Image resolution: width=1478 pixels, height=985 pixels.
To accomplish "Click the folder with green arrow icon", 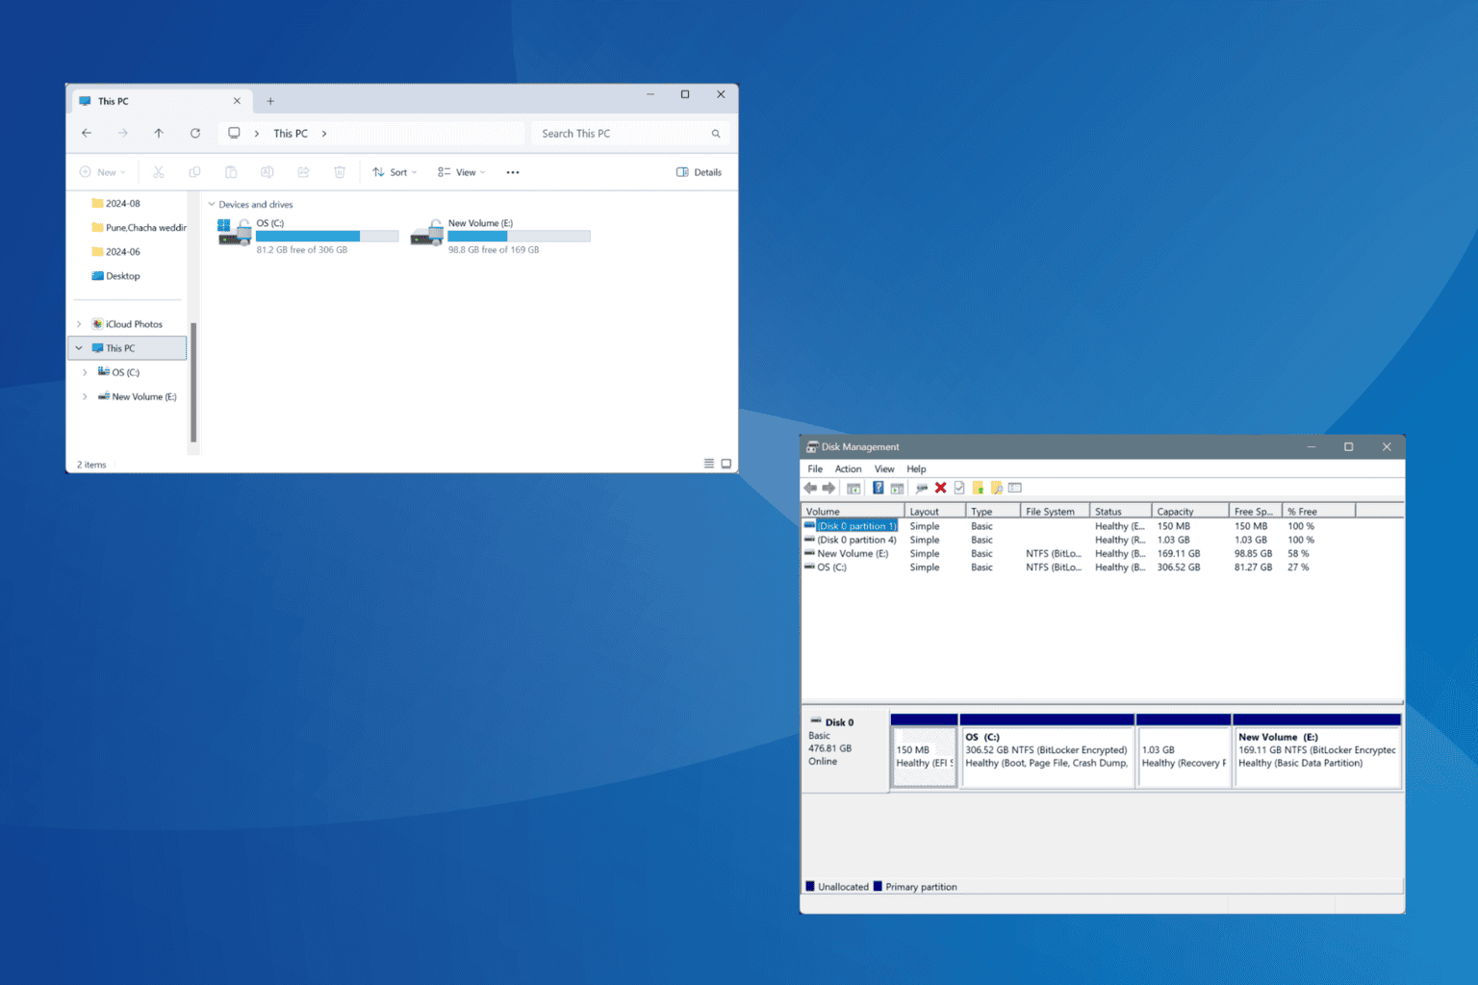I will point(978,488).
